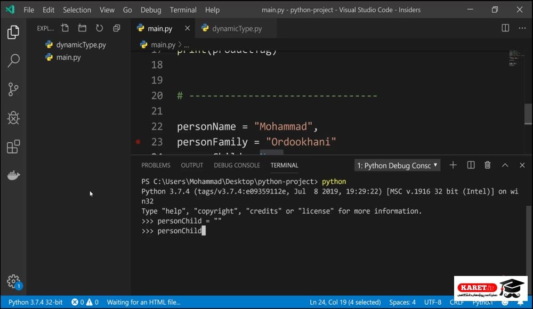Create a new folder in Explorer
533x309 pixels.
(x=82, y=28)
